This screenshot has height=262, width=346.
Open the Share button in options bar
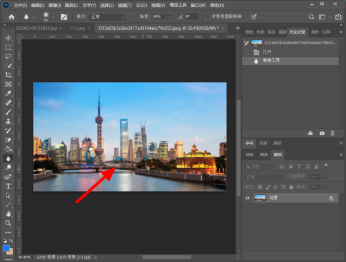point(338,17)
